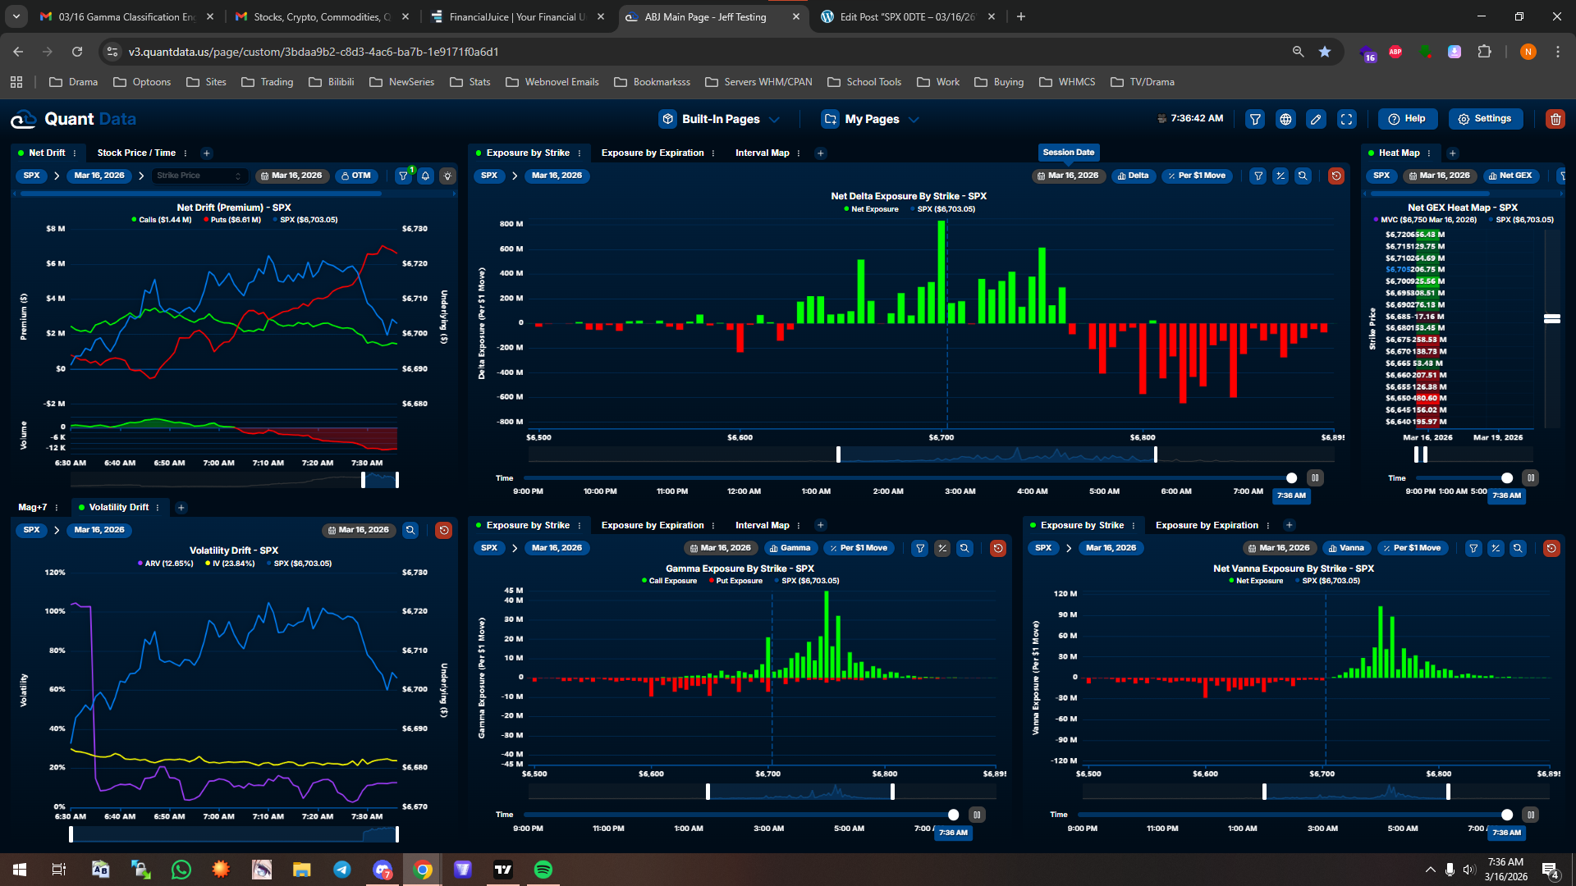Click lightbulb icon in Net Drift panel
This screenshot has width=1576, height=886.
pos(447,176)
